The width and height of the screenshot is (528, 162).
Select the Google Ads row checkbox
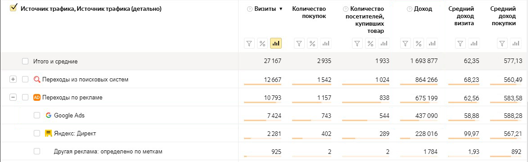(37, 116)
